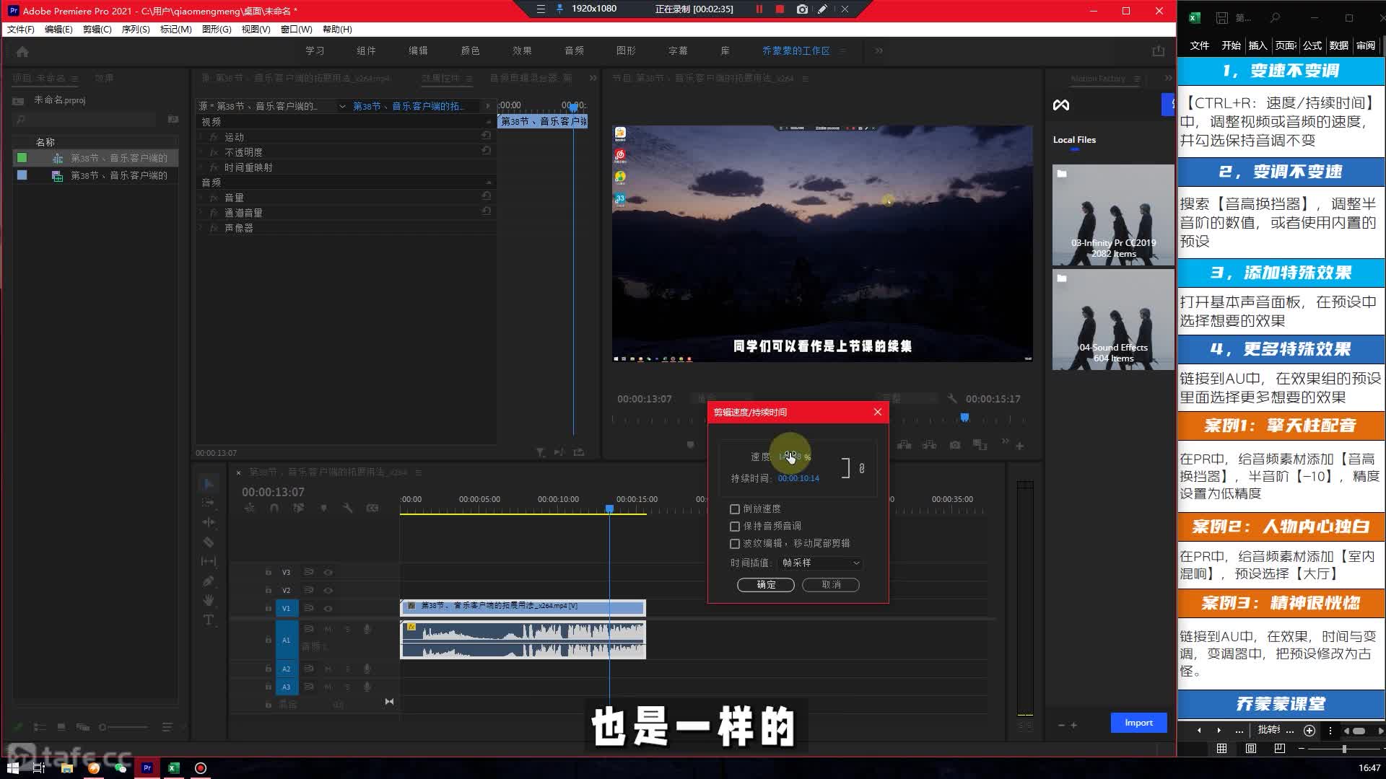Viewport: 1386px width, 779px height.
Task: Select the Selection tool in the tools panel
Action: pos(209,483)
